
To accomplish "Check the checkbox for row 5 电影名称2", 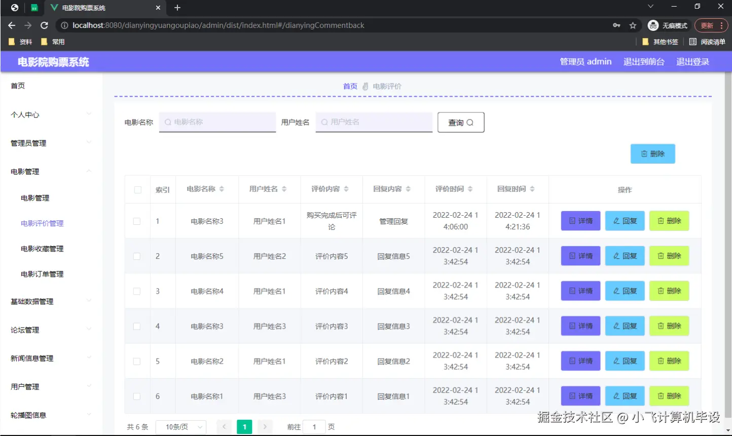I will click(x=137, y=361).
